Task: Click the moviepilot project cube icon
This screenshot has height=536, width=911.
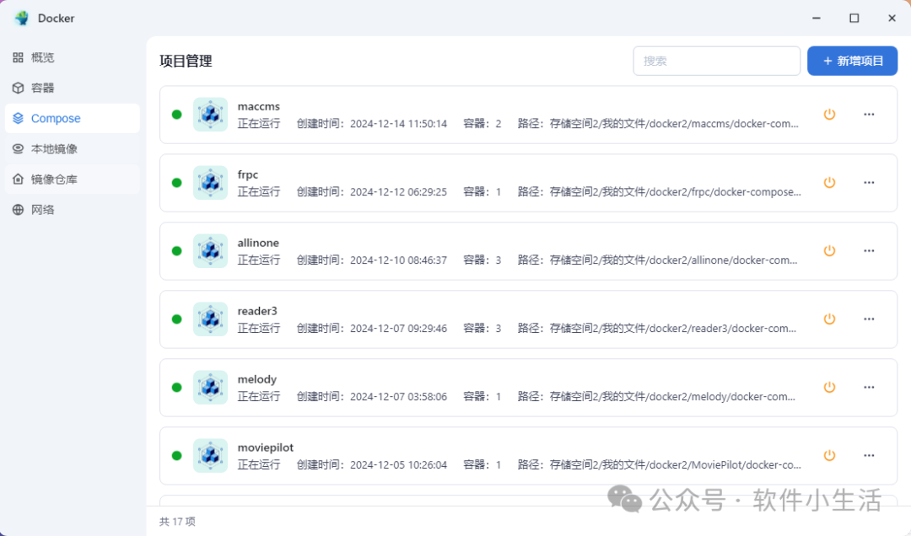Action: [210, 455]
